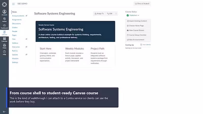
Task: Click the Course Status label
Action: tap(131, 12)
